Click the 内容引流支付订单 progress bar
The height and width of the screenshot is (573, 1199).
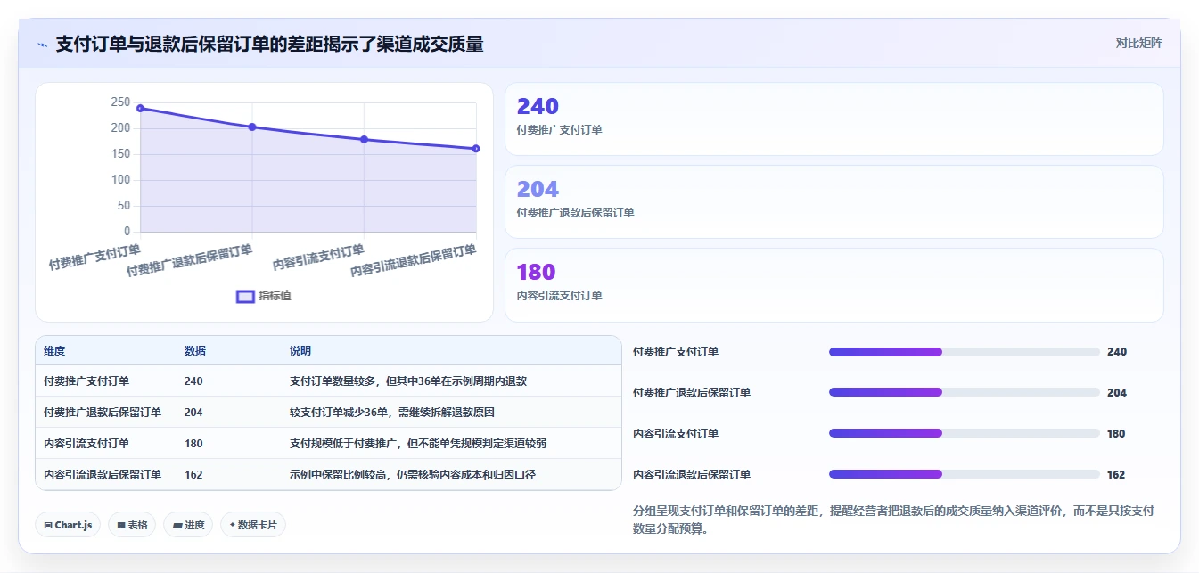pyautogui.click(x=965, y=434)
